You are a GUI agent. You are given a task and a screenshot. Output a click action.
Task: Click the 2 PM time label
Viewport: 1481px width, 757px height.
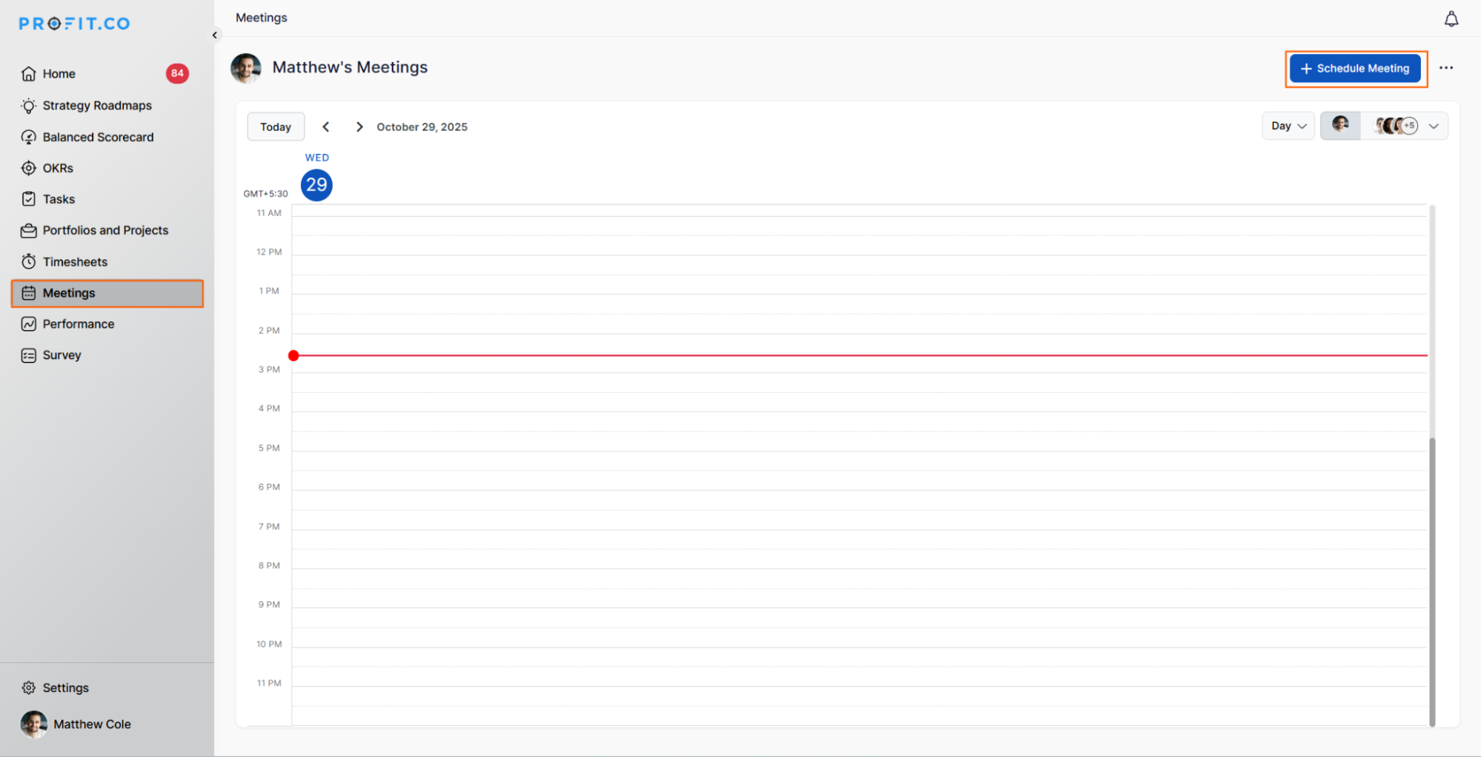[x=269, y=331]
